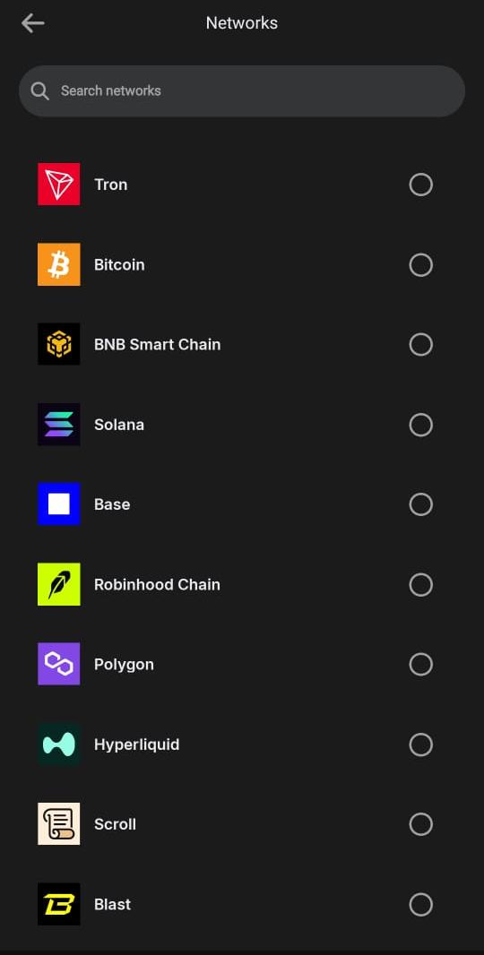
Task: Click the yellow Blast logo
Action: tap(58, 904)
